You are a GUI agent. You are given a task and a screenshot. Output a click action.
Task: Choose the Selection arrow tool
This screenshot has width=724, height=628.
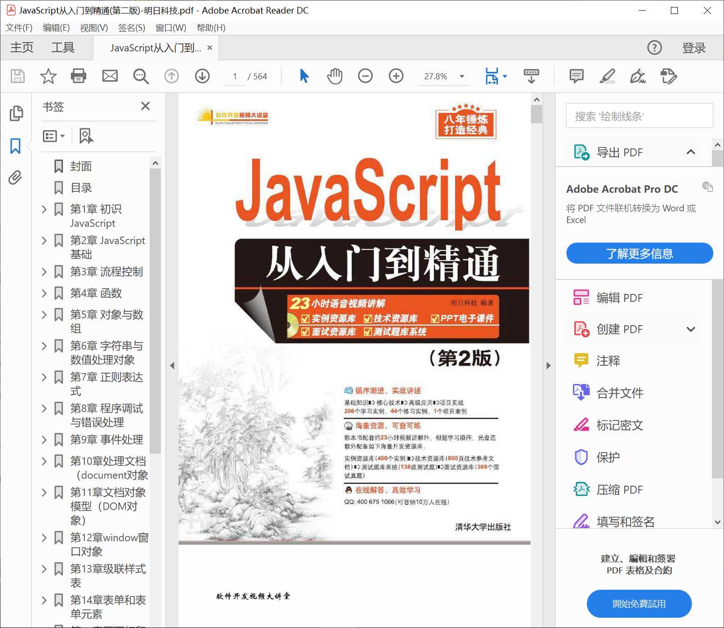tap(304, 76)
